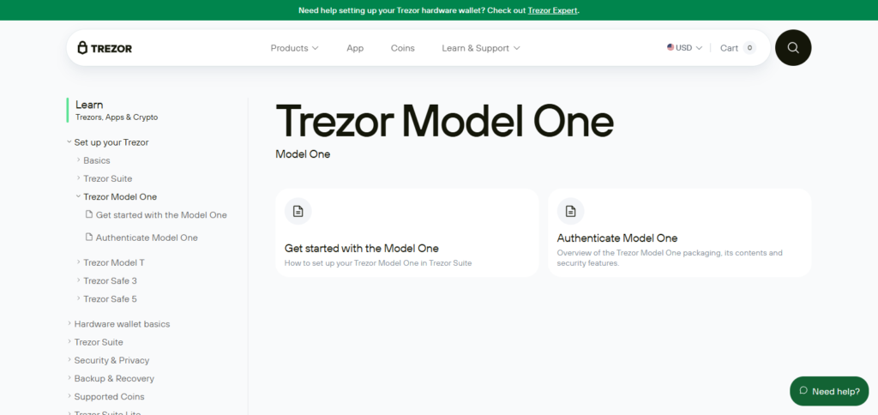Viewport: 878px width, 415px height.
Task: Expand the Basics tree item
Action: (78, 160)
